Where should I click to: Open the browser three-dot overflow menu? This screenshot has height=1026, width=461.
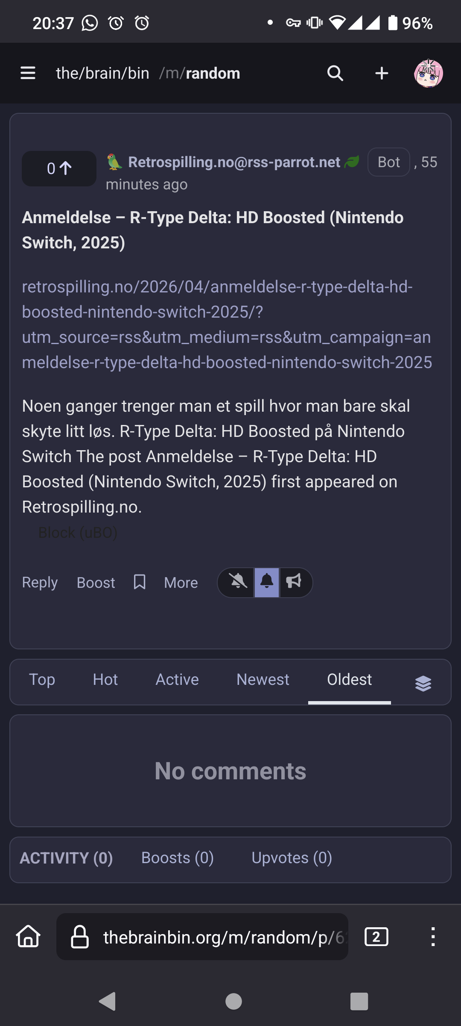(433, 937)
